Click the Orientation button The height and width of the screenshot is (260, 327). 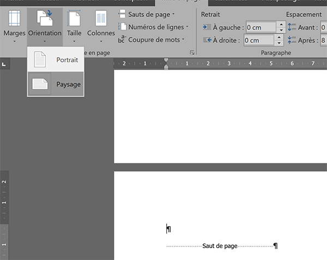point(45,26)
